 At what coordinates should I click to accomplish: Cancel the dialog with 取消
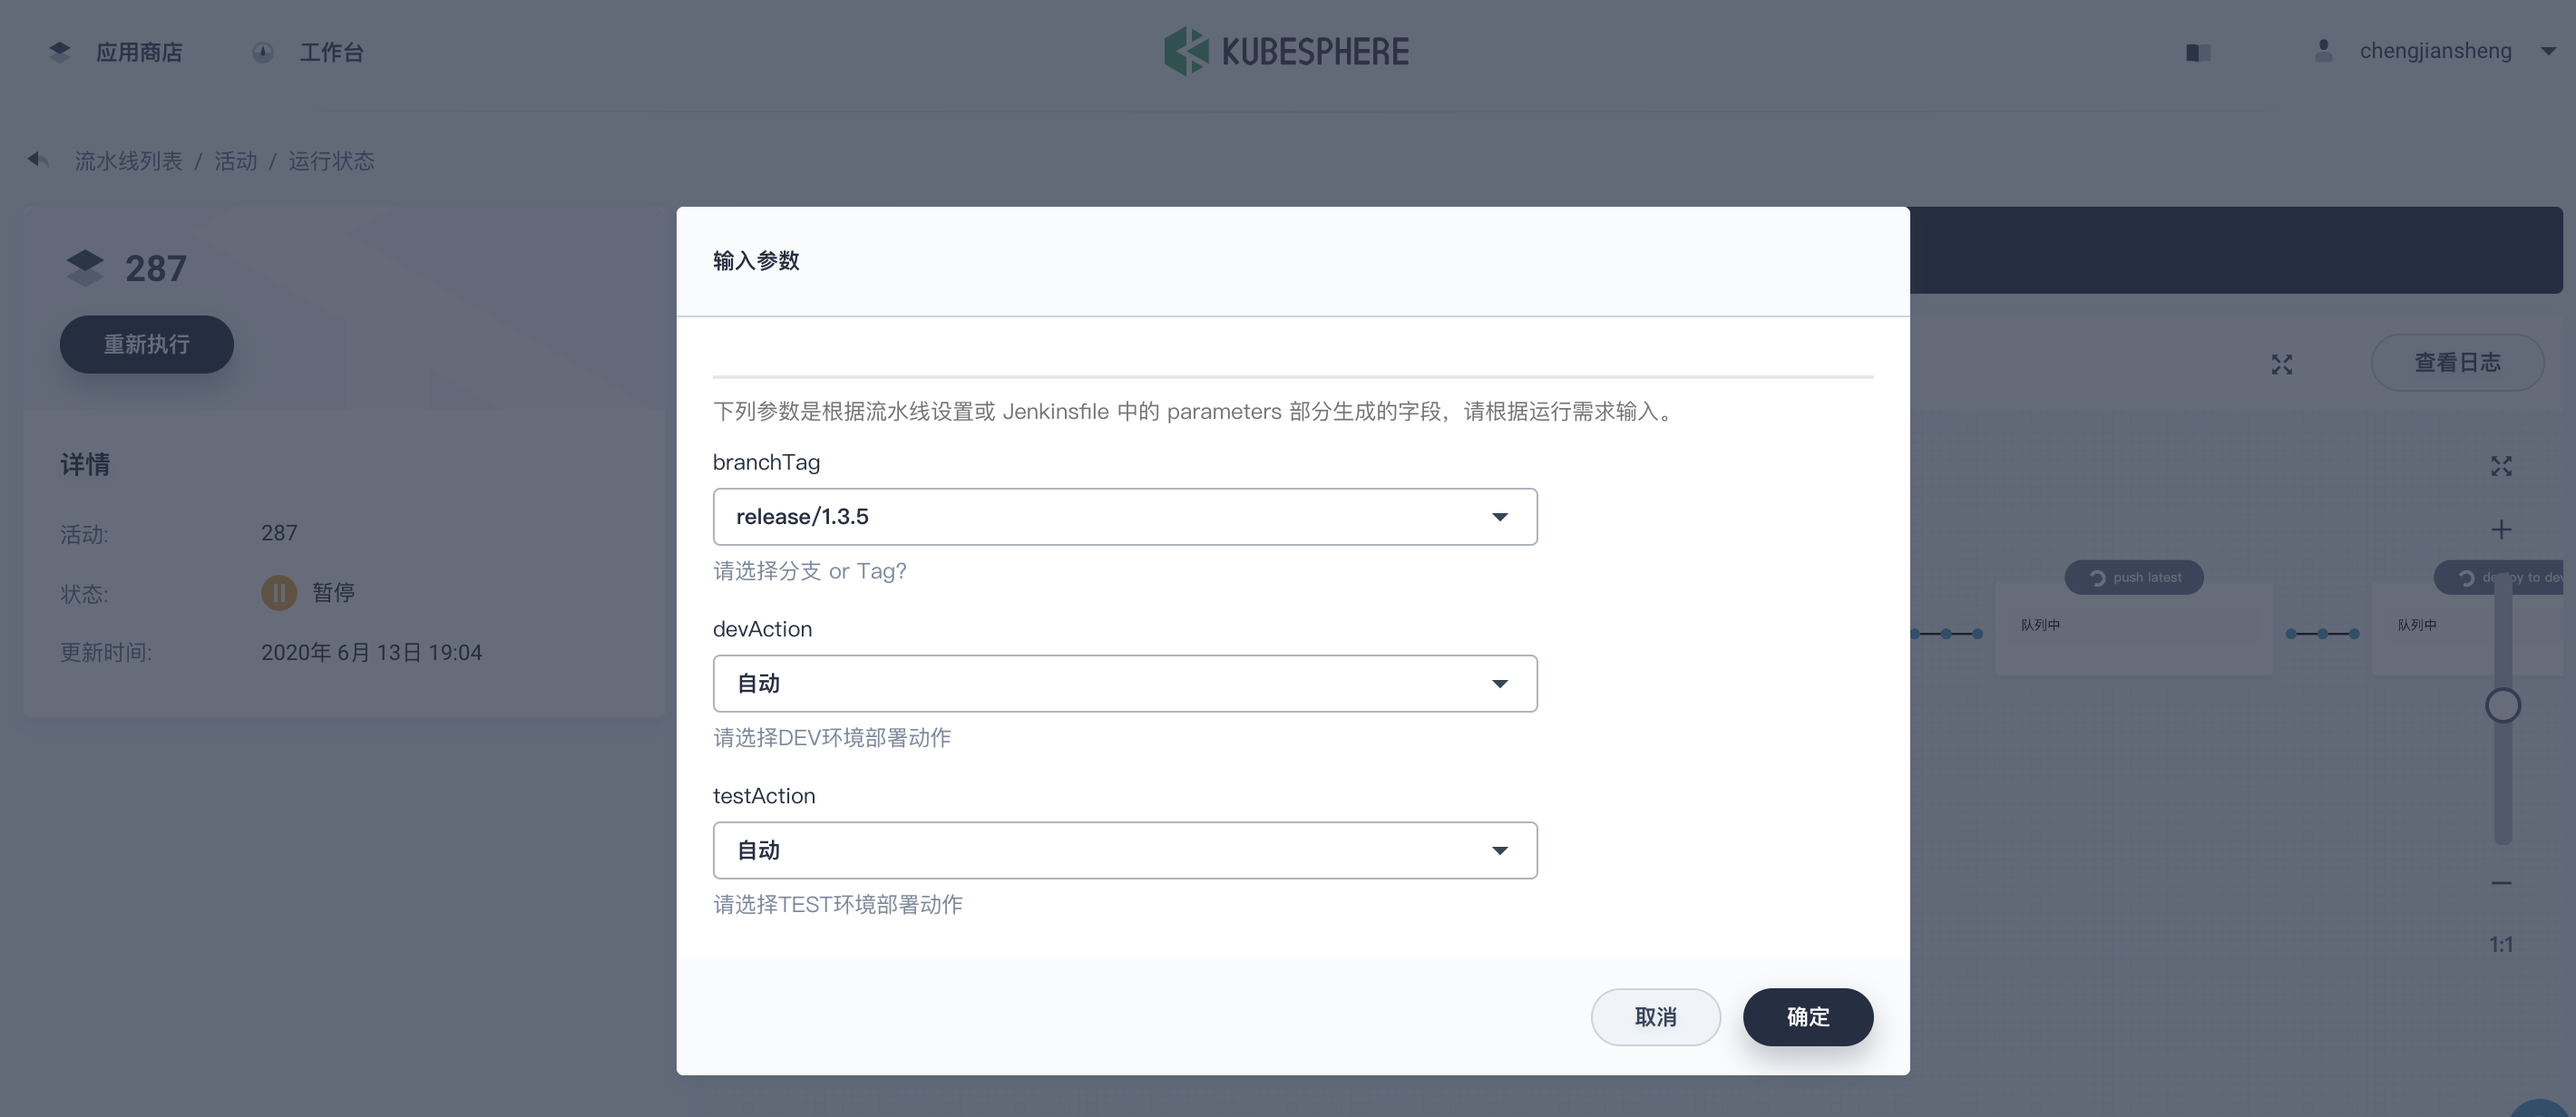point(1655,1017)
